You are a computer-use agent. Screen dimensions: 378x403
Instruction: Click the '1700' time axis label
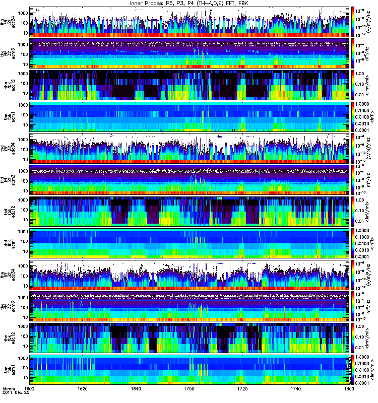(189, 388)
